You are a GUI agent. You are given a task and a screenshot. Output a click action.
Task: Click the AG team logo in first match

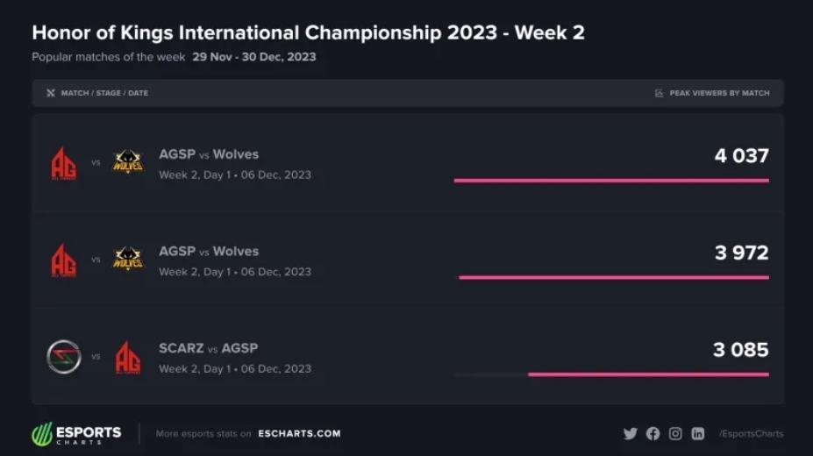coord(64,163)
